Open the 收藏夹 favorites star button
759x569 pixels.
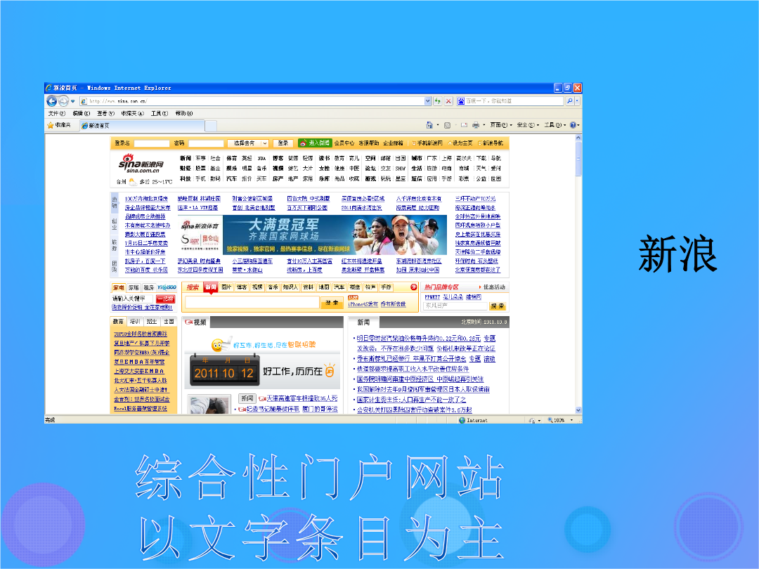point(59,125)
